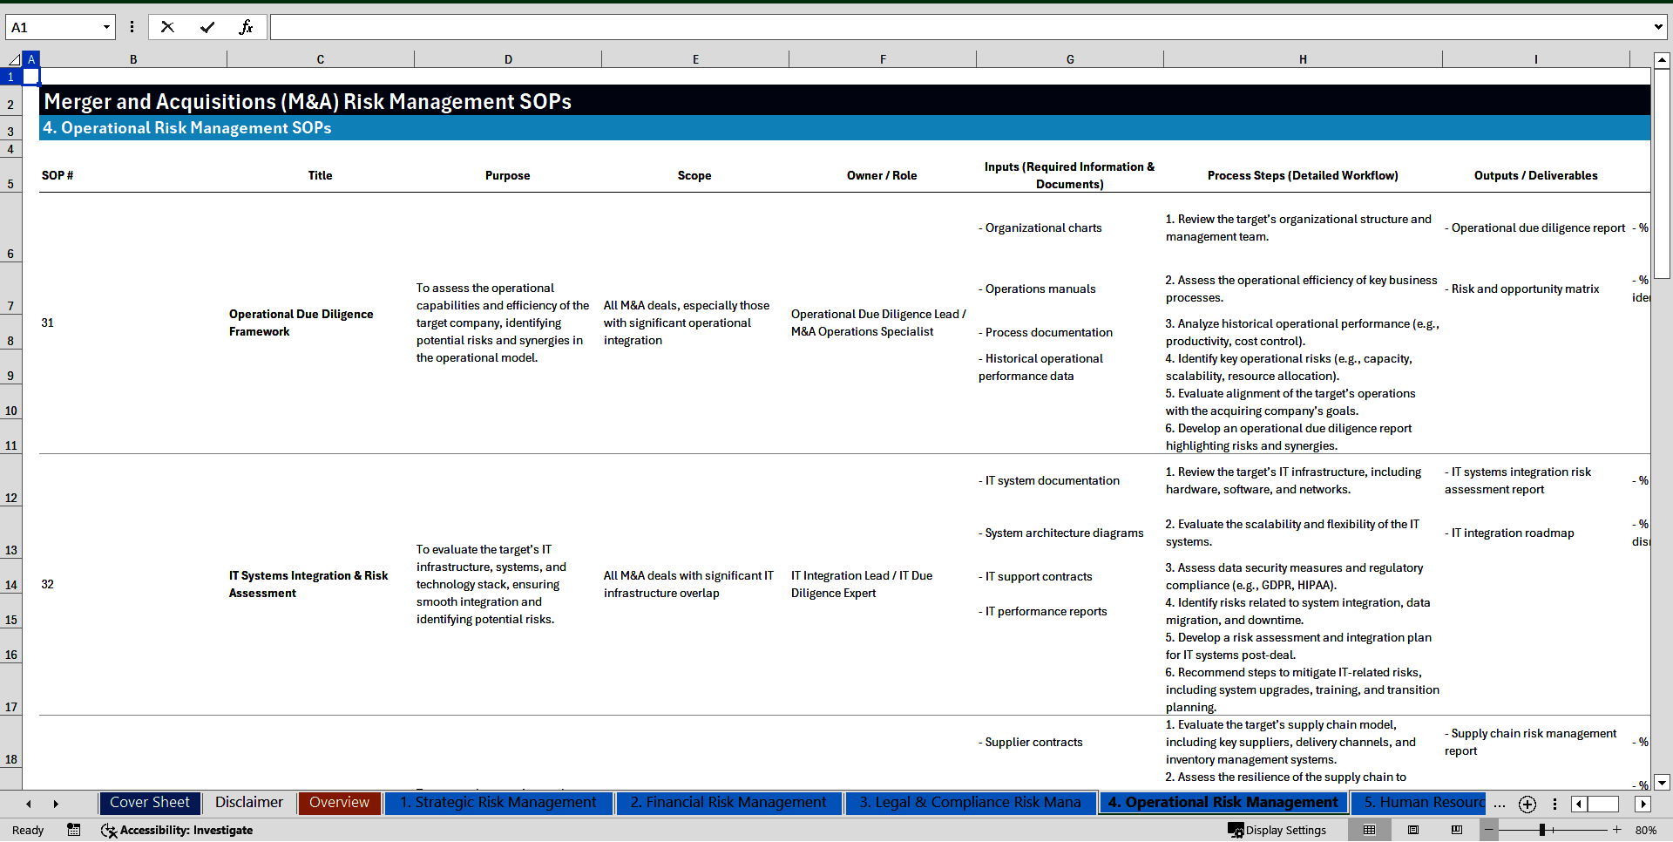Switch to Normal view icon in status bar
This screenshot has width=1673, height=842.
[1369, 830]
